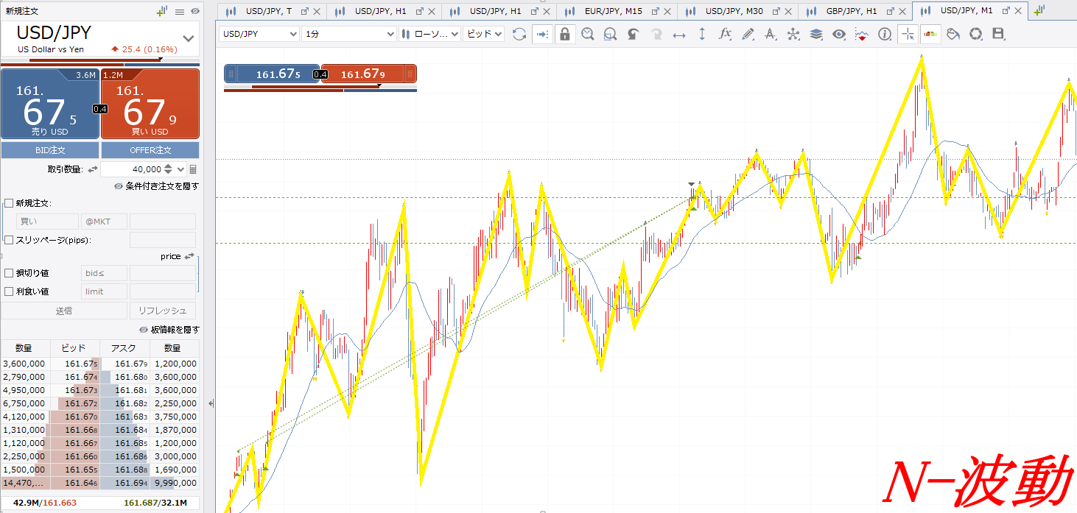Open the calculator icon beside quantity

(x=193, y=169)
